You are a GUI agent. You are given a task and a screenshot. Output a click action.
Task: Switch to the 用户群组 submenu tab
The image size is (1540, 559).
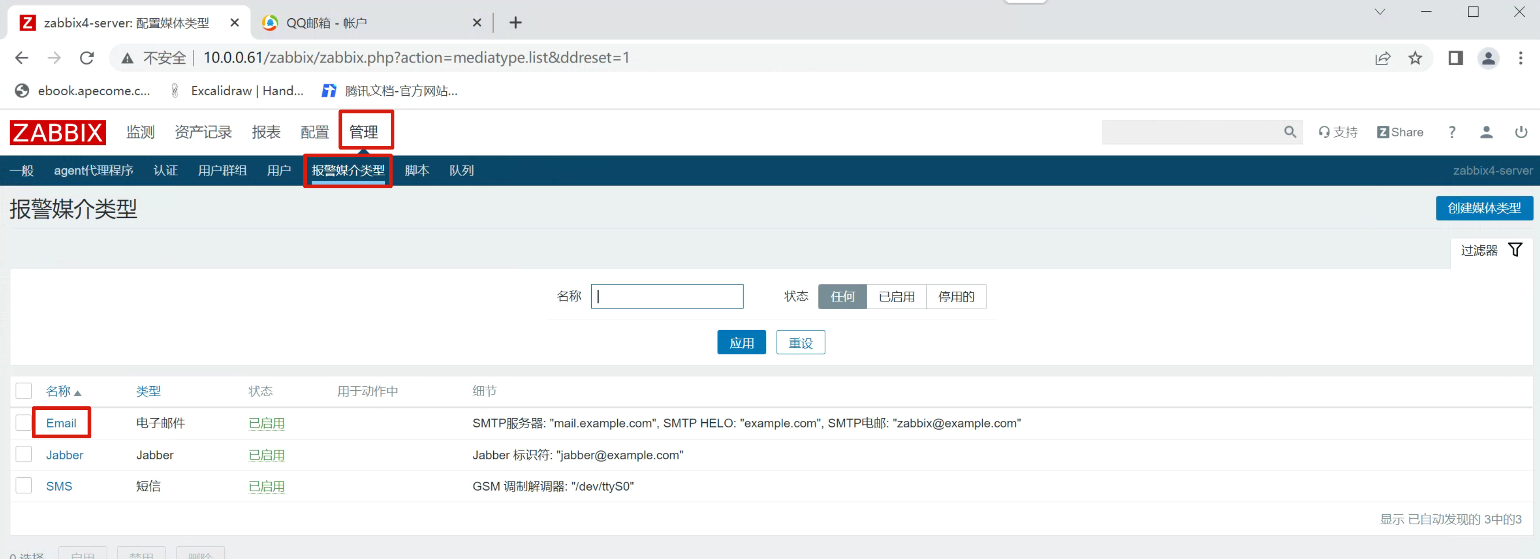(x=222, y=171)
